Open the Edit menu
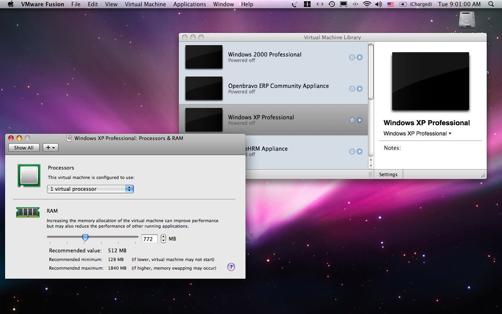502x314 pixels. click(93, 4)
